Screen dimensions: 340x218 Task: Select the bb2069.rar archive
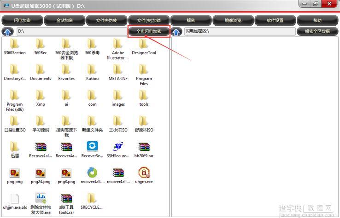point(144,150)
